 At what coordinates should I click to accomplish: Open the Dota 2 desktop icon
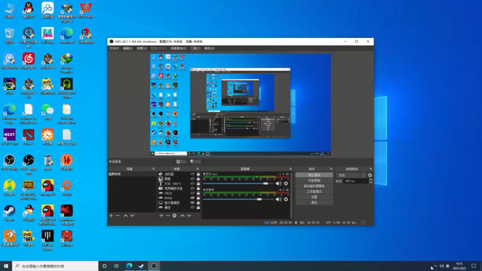(28, 137)
